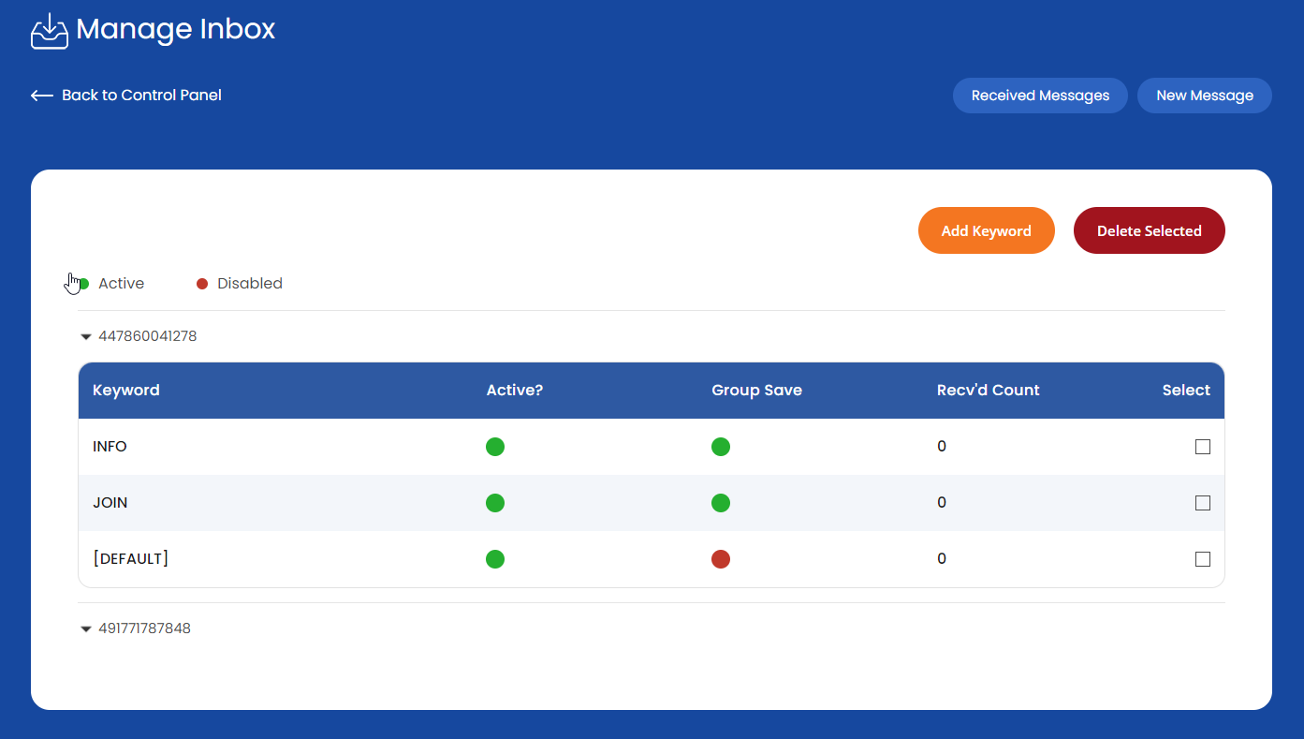Toggle Group Save dot for INFO keyword

point(720,447)
